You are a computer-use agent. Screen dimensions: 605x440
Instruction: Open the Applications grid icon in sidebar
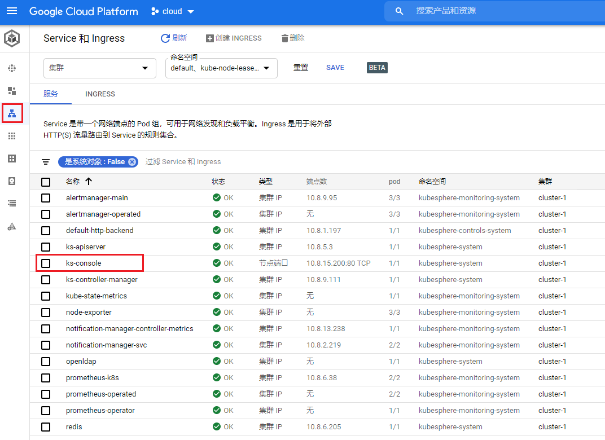click(12, 136)
